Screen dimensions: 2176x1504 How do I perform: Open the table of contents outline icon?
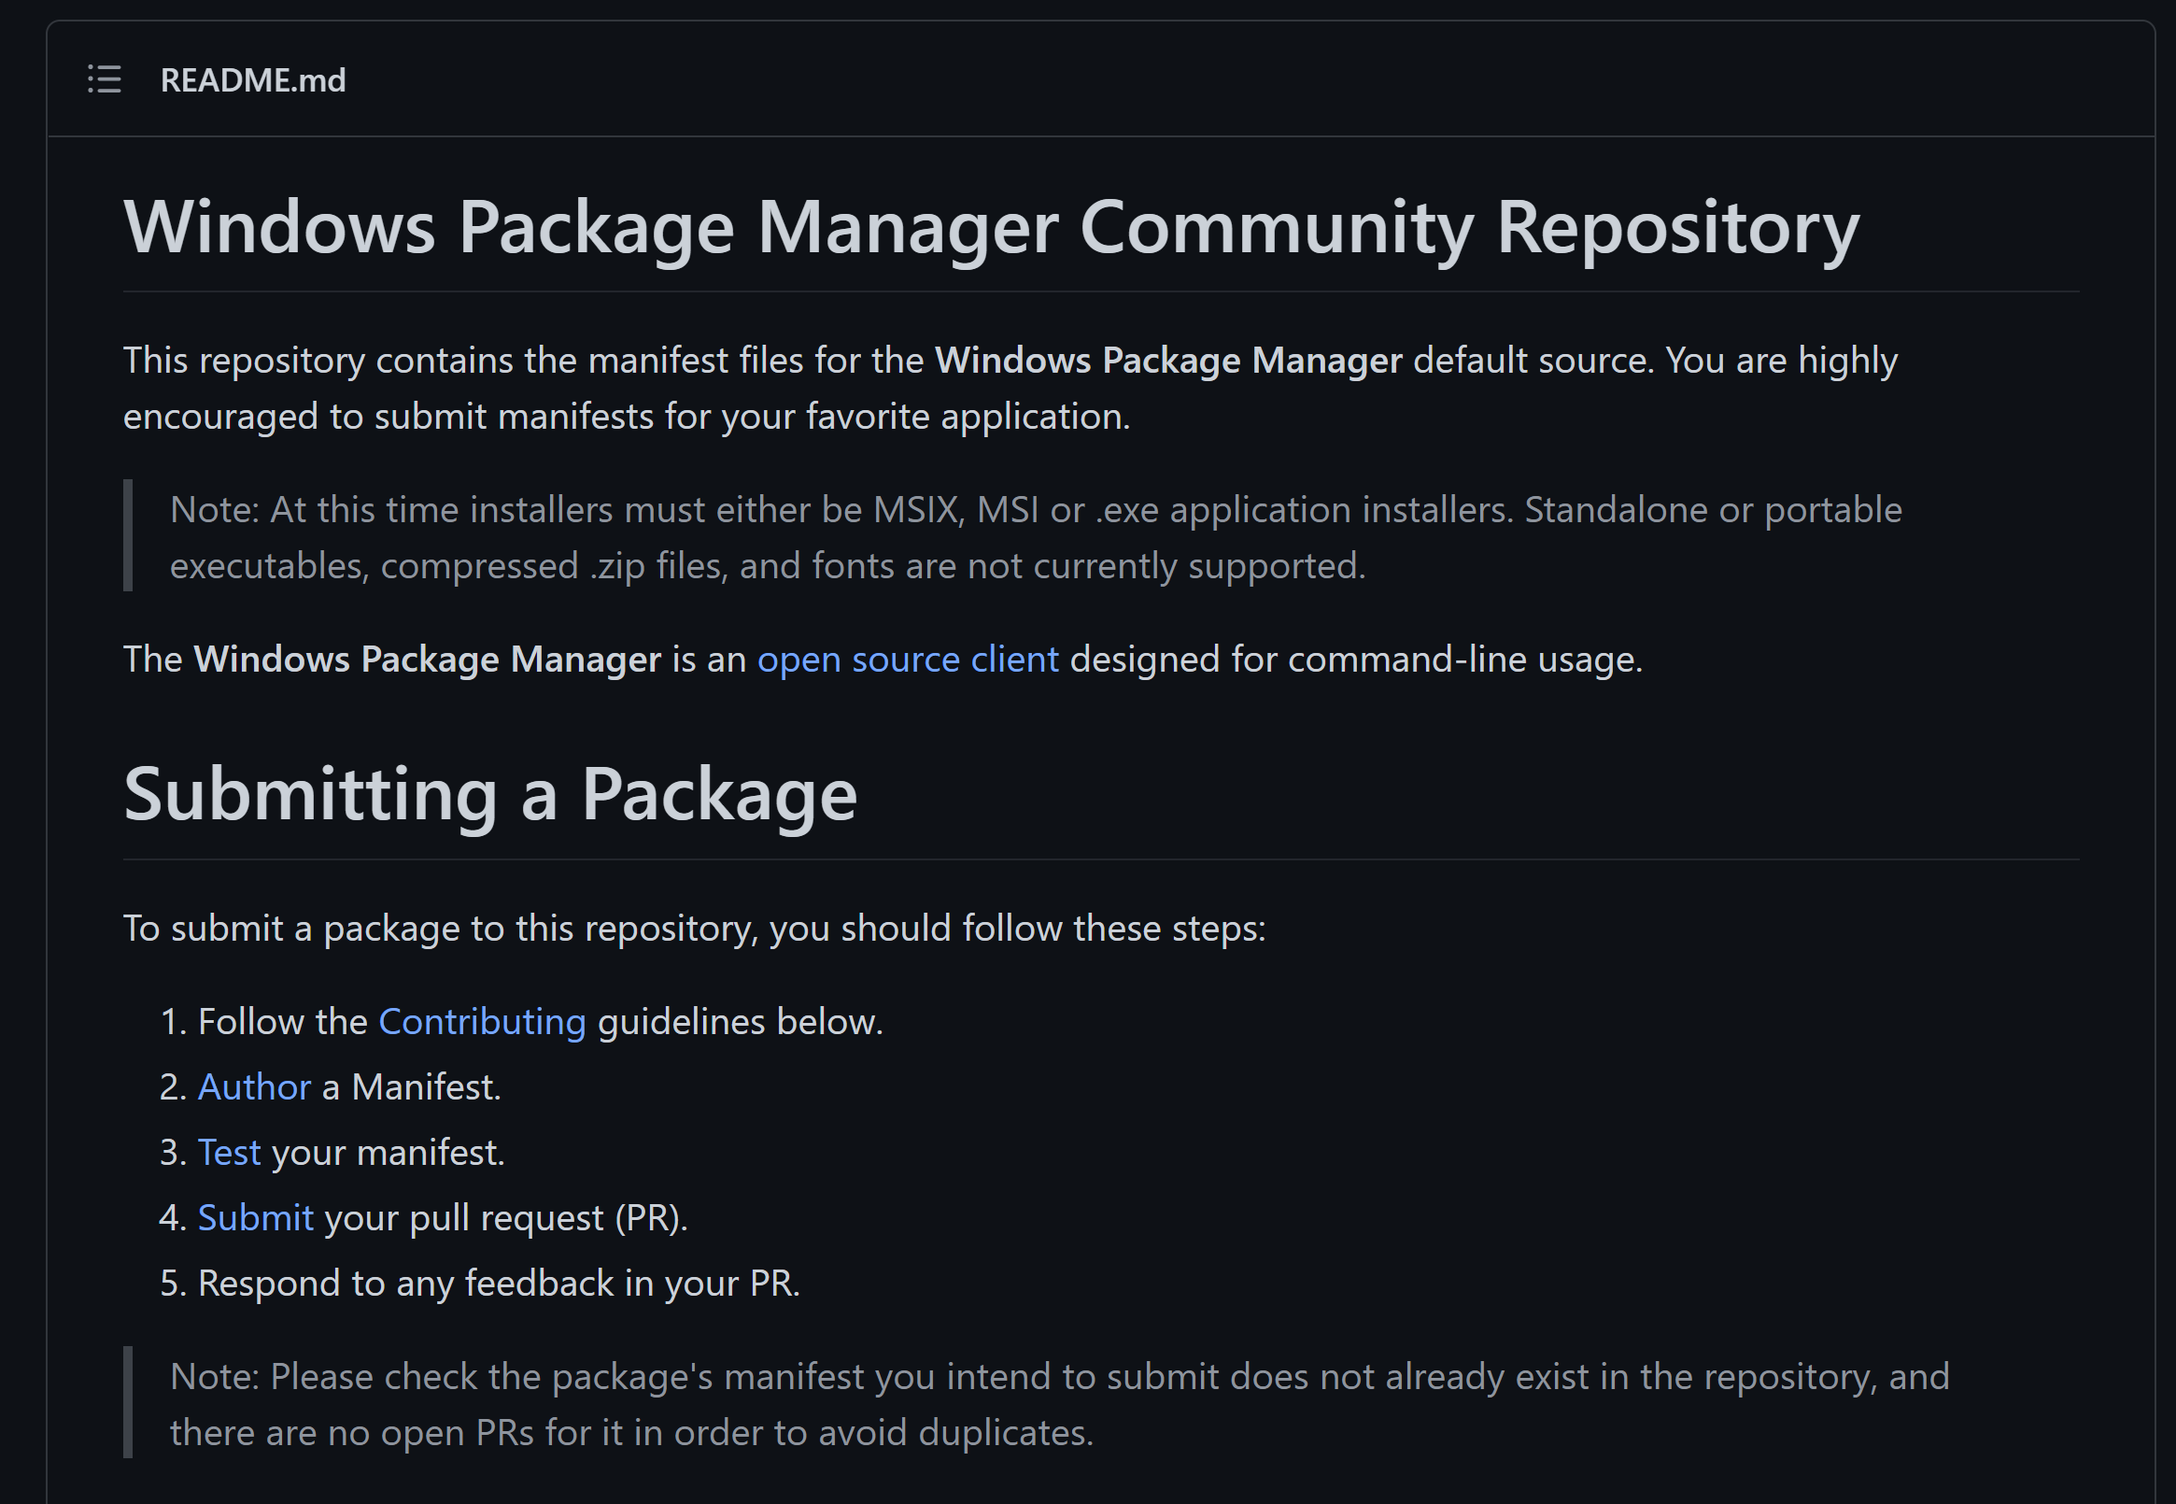[104, 79]
